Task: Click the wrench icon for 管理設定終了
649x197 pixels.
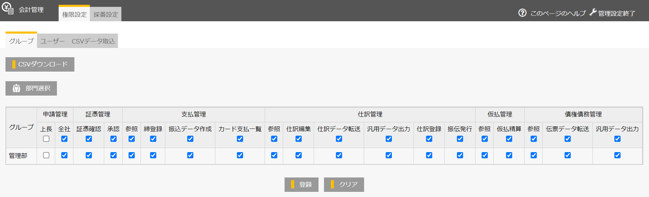Action: point(593,13)
